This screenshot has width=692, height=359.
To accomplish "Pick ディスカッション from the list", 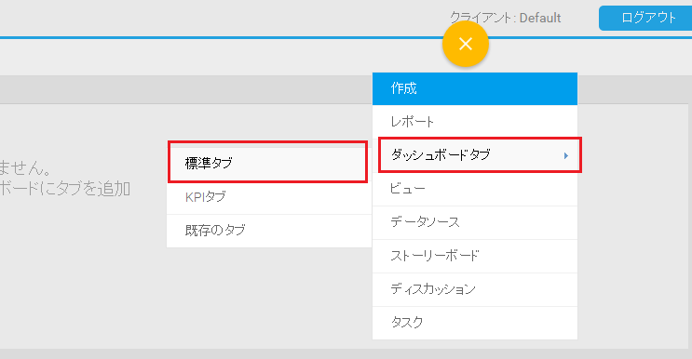I will click(475, 289).
